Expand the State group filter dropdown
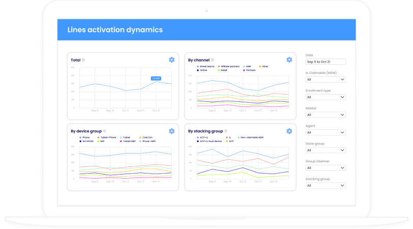Viewport: 413px width, 229px height. pyautogui.click(x=326, y=150)
